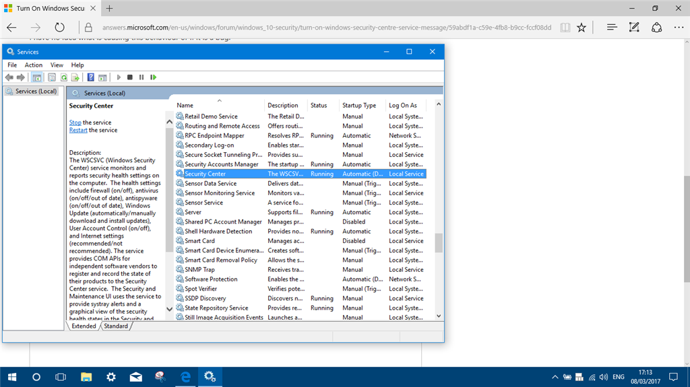Image resolution: width=690 pixels, height=387 pixels.
Task: Sort by Startup Type column header
Action: 363,105
